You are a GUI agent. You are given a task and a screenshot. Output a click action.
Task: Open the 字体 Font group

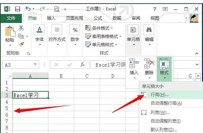click(39, 35)
